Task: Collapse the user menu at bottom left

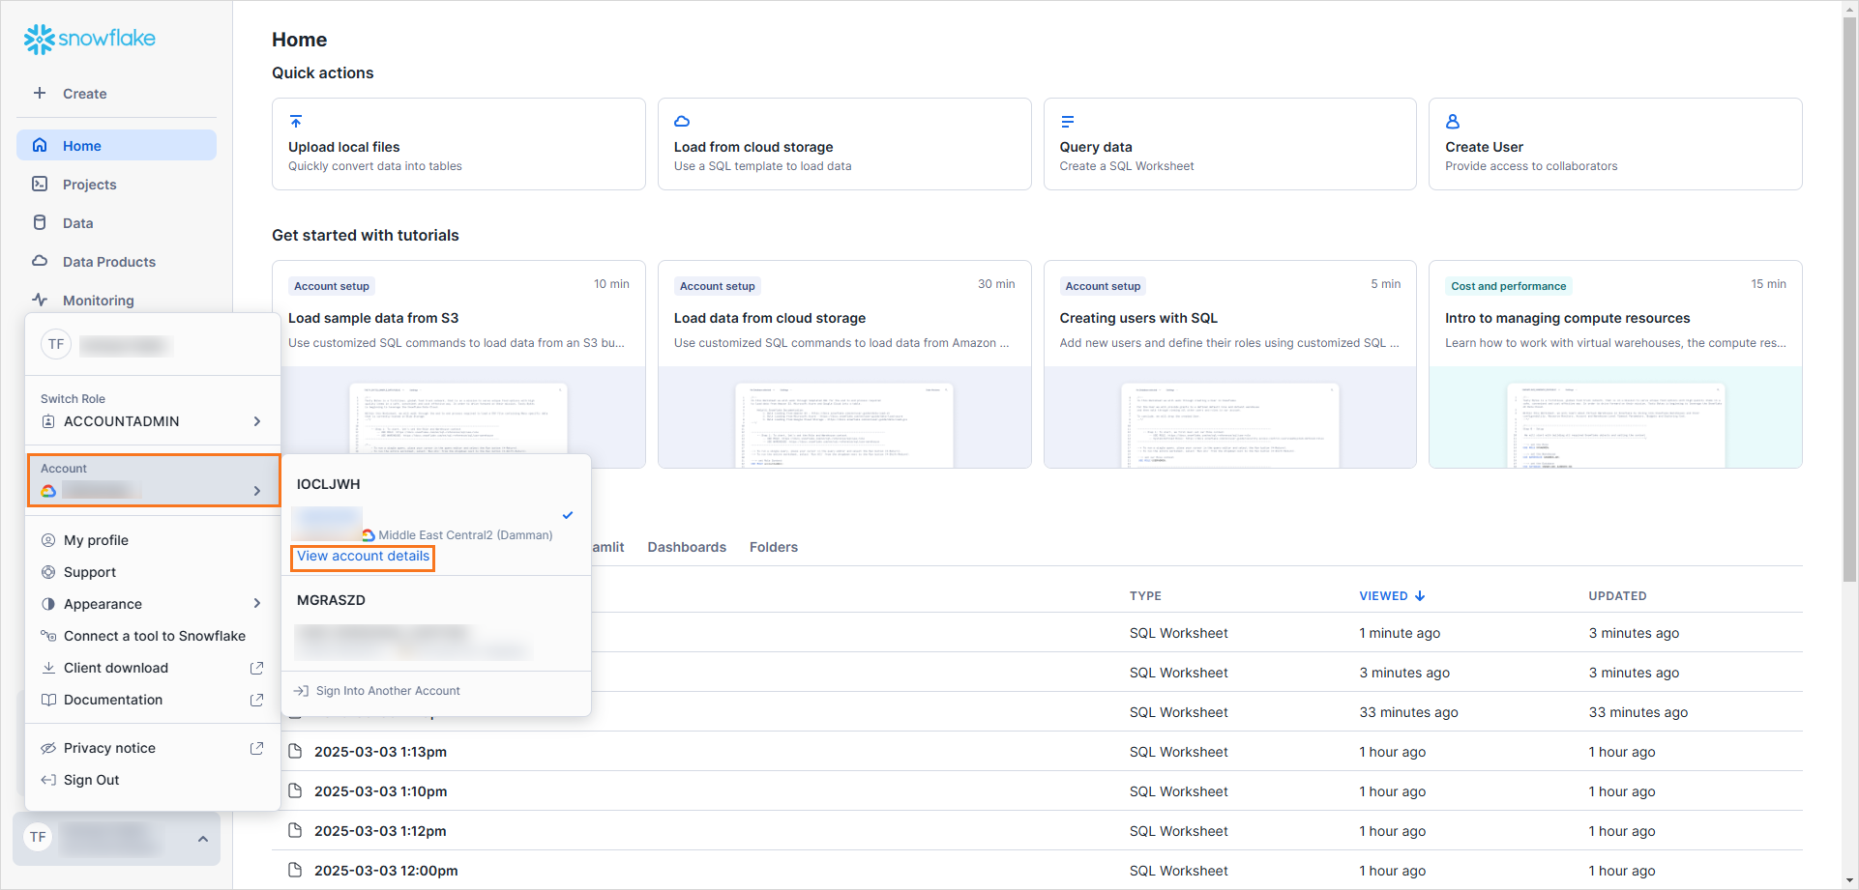Action: [203, 839]
